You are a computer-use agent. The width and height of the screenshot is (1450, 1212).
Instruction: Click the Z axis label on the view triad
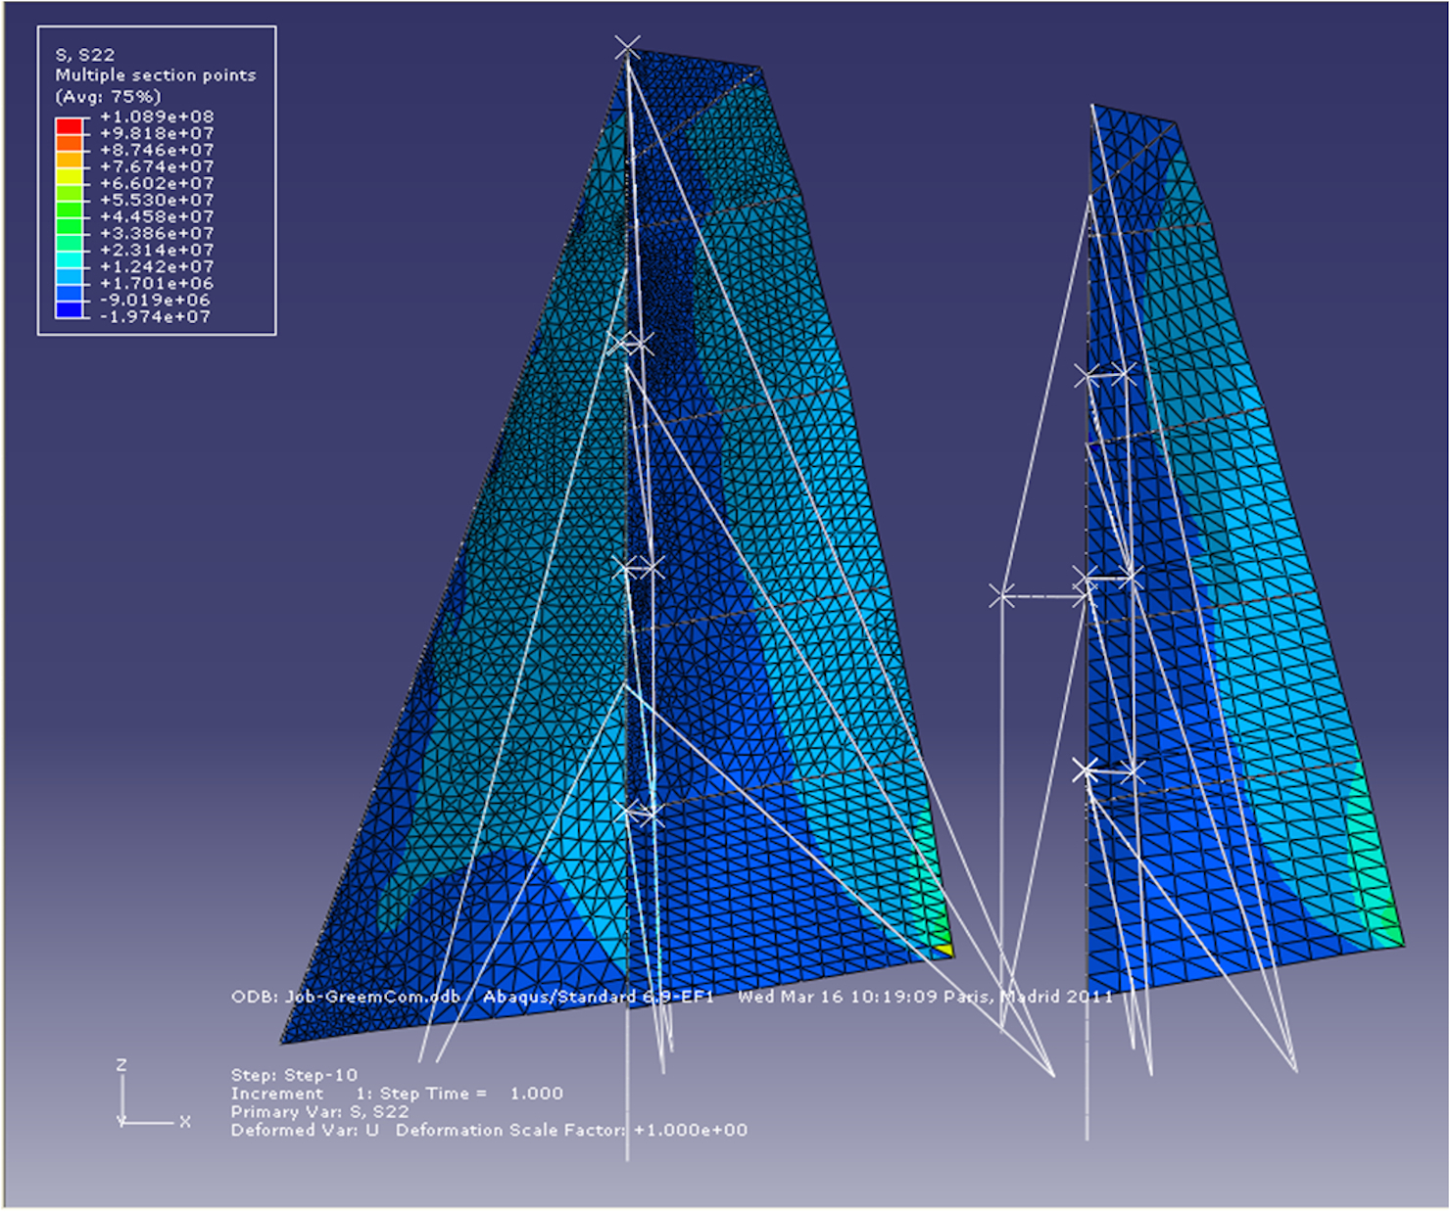coord(121,1065)
